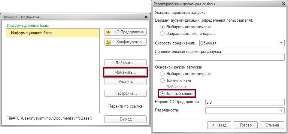288x134 pixels.
Task: Select authentication Выбирать автоматически radio
Action: pos(186,27)
